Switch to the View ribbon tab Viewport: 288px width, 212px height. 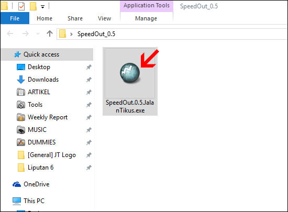pos(104,18)
